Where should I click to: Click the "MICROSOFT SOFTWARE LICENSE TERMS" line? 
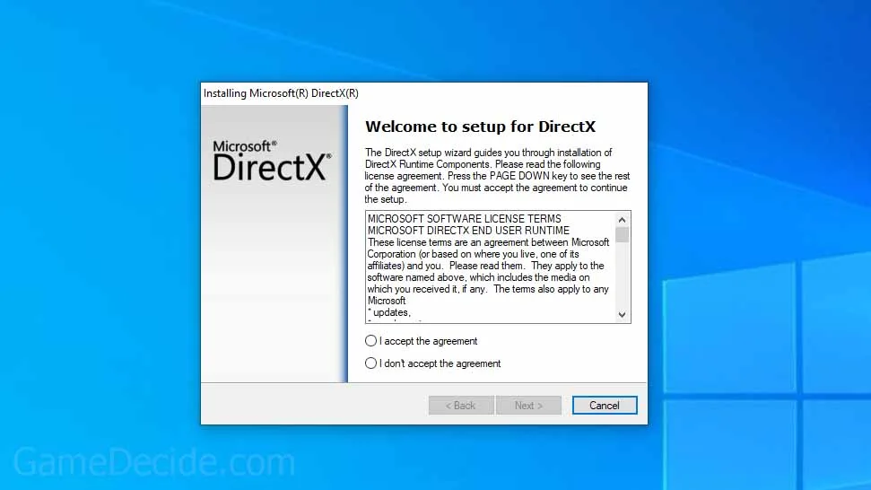pyautogui.click(x=465, y=219)
